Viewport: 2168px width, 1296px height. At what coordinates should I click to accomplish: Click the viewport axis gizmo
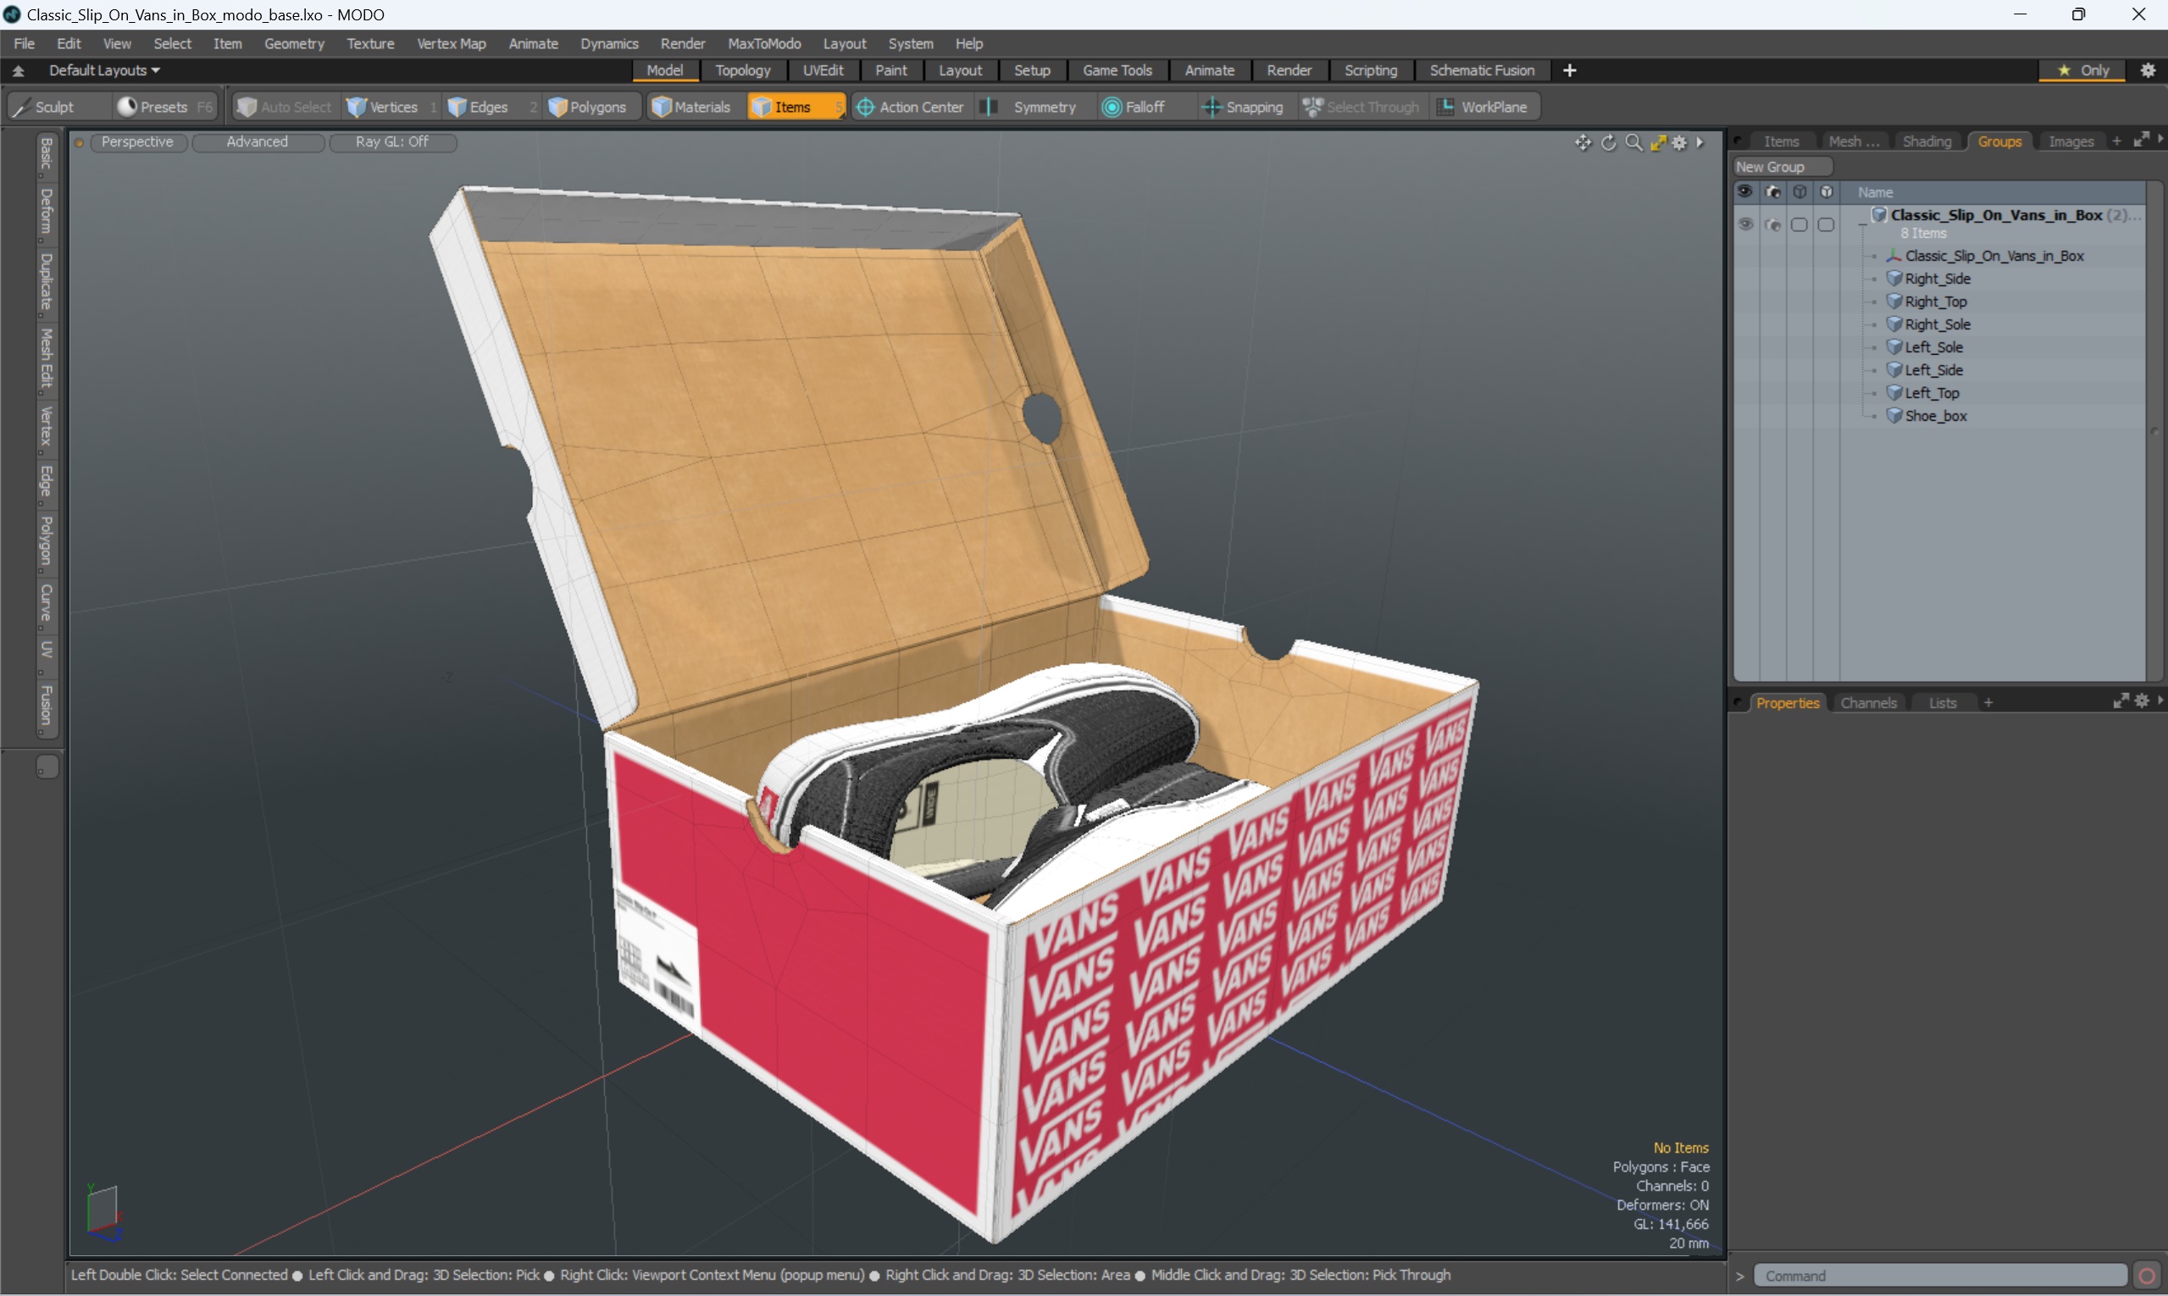(103, 1212)
